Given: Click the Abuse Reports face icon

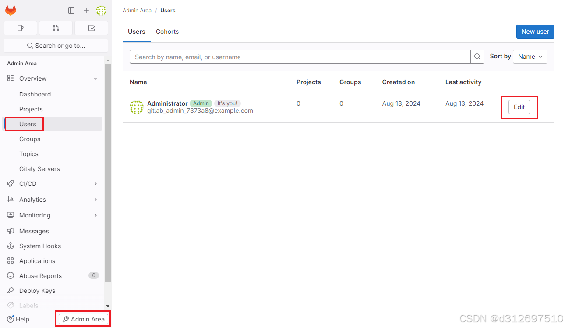Looking at the screenshot, I should (x=11, y=276).
